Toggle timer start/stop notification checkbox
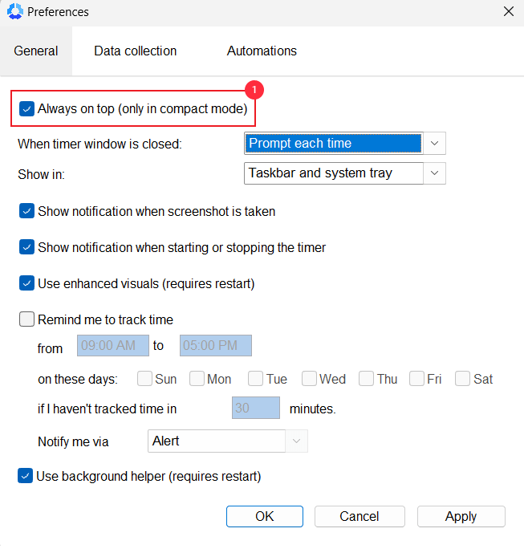The image size is (524, 557). coord(26,247)
